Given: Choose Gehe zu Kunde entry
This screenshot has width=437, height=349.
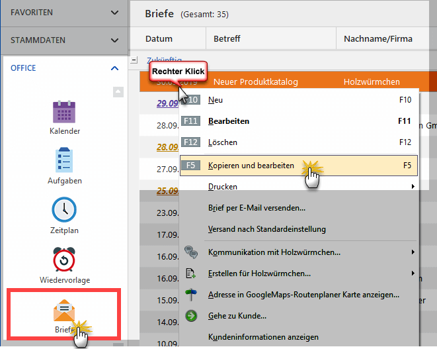Looking at the screenshot, I should point(299,316).
